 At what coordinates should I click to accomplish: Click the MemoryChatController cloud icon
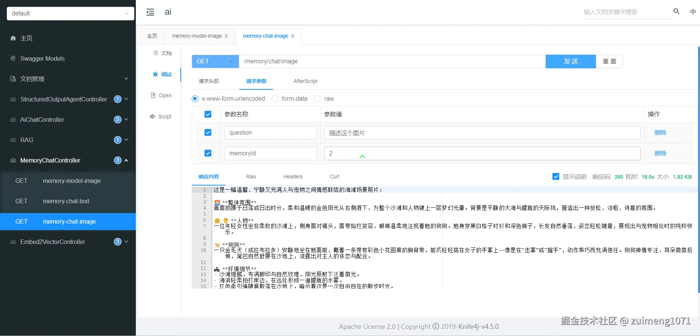(x=13, y=160)
